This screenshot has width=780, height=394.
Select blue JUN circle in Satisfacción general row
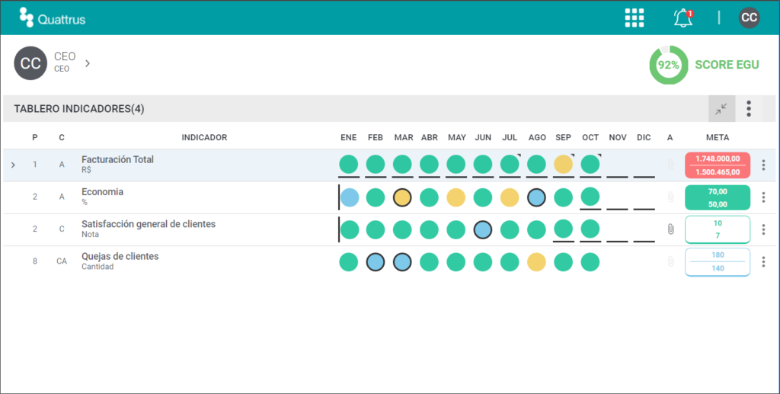click(x=482, y=230)
